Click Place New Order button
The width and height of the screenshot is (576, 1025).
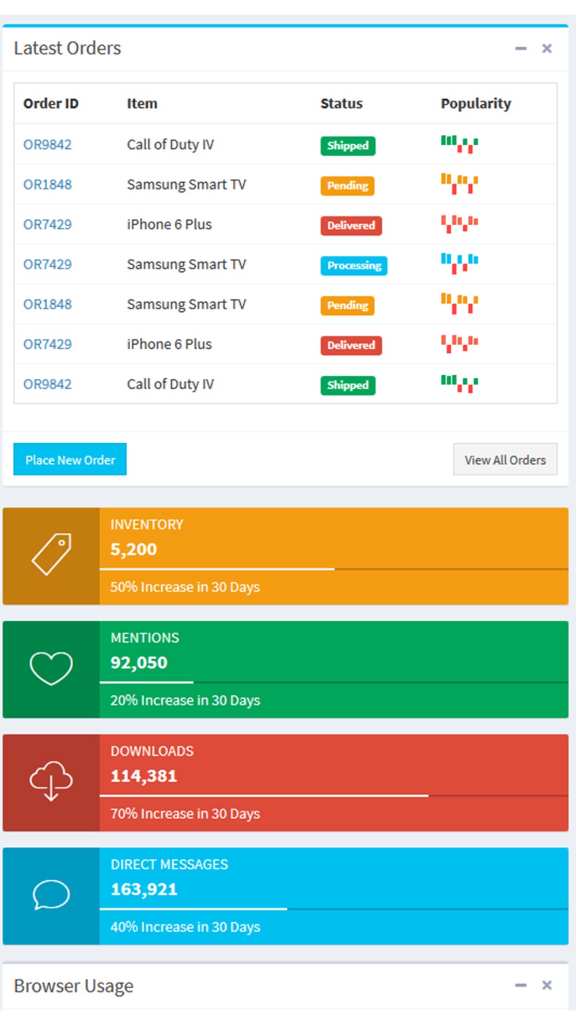[70, 459]
